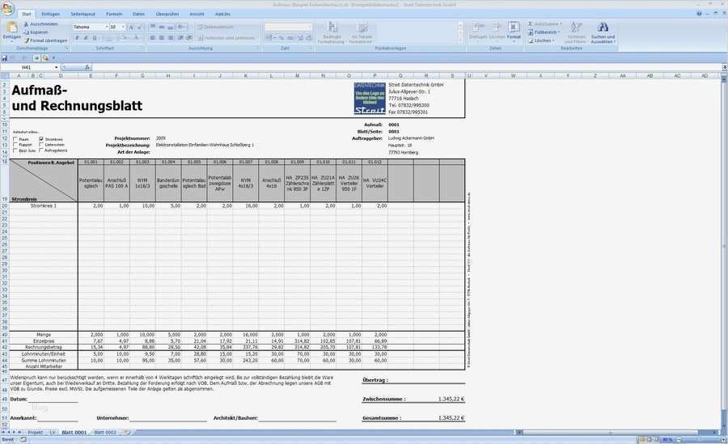
Task: Click the Office button logo
Action: (x=7, y=8)
